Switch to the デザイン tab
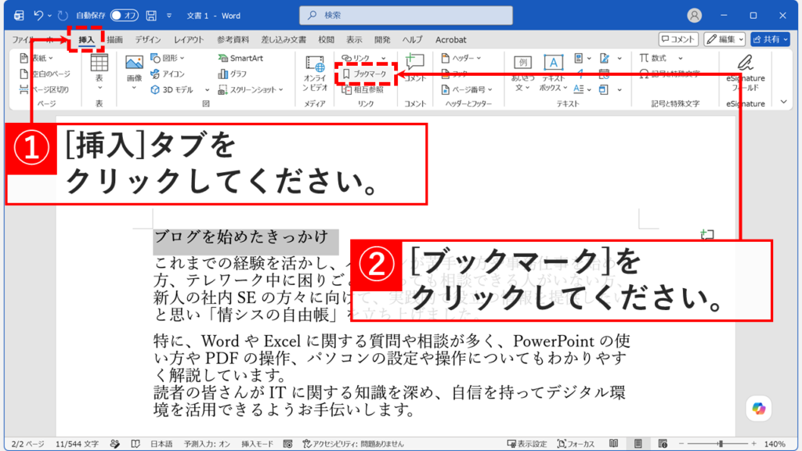Viewport: 802px width, 451px height. tap(148, 39)
